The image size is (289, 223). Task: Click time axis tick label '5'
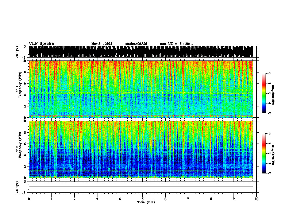pyautogui.click(x=143, y=199)
